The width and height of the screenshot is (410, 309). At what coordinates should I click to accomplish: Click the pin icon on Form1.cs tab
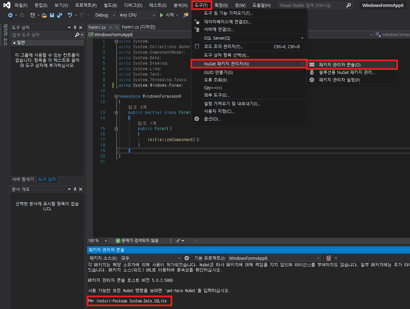pyautogui.click(x=111, y=27)
